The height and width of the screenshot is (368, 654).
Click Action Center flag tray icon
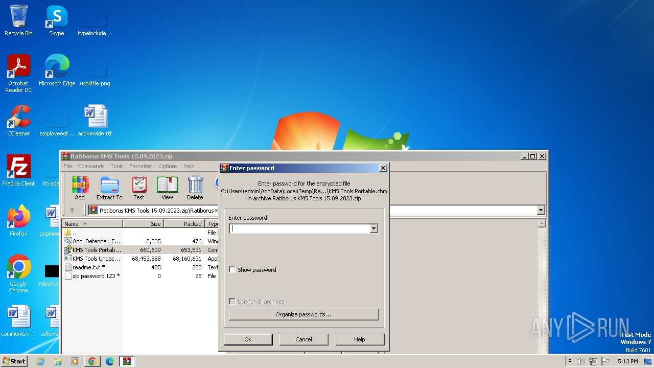(605, 361)
